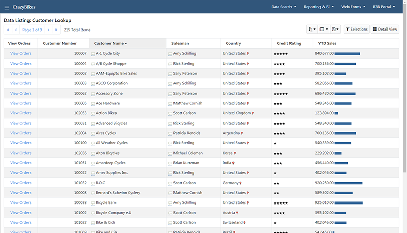The height and width of the screenshot is (233, 407).
Task: Click the comment icon beside Alton Bicycles
Action: point(93,153)
